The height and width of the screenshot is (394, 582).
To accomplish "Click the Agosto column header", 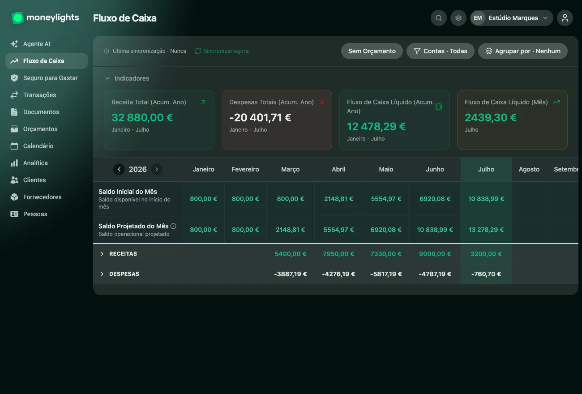I will pos(529,169).
